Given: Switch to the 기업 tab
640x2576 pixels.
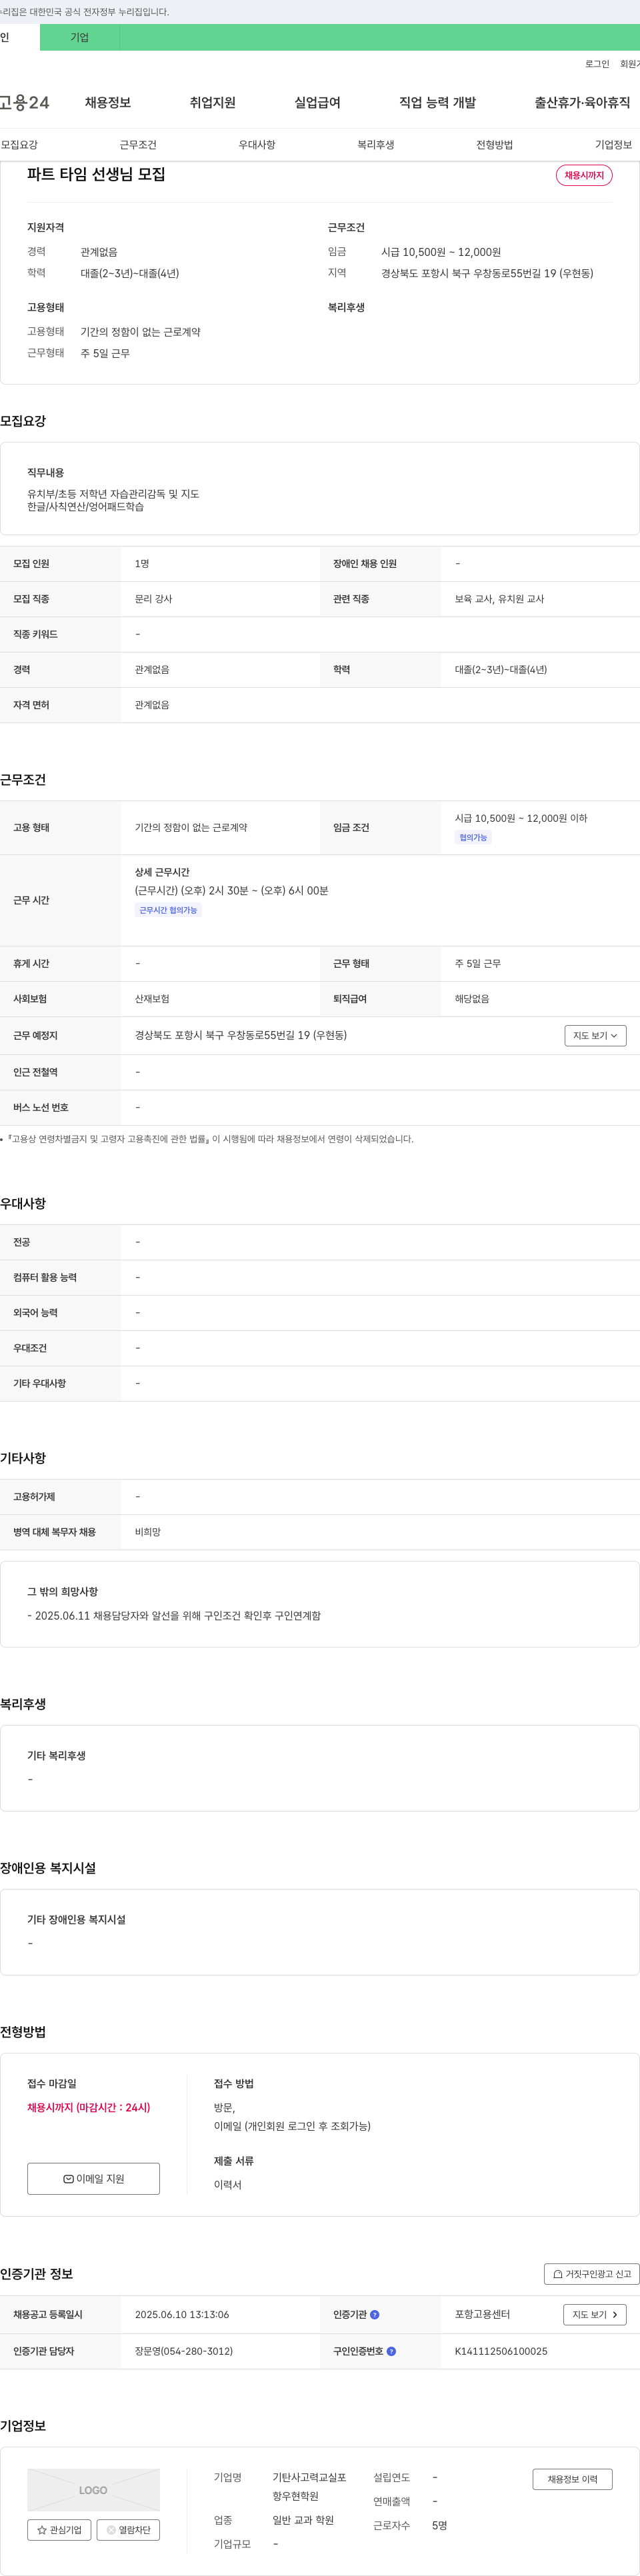Looking at the screenshot, I should (80, 37).
